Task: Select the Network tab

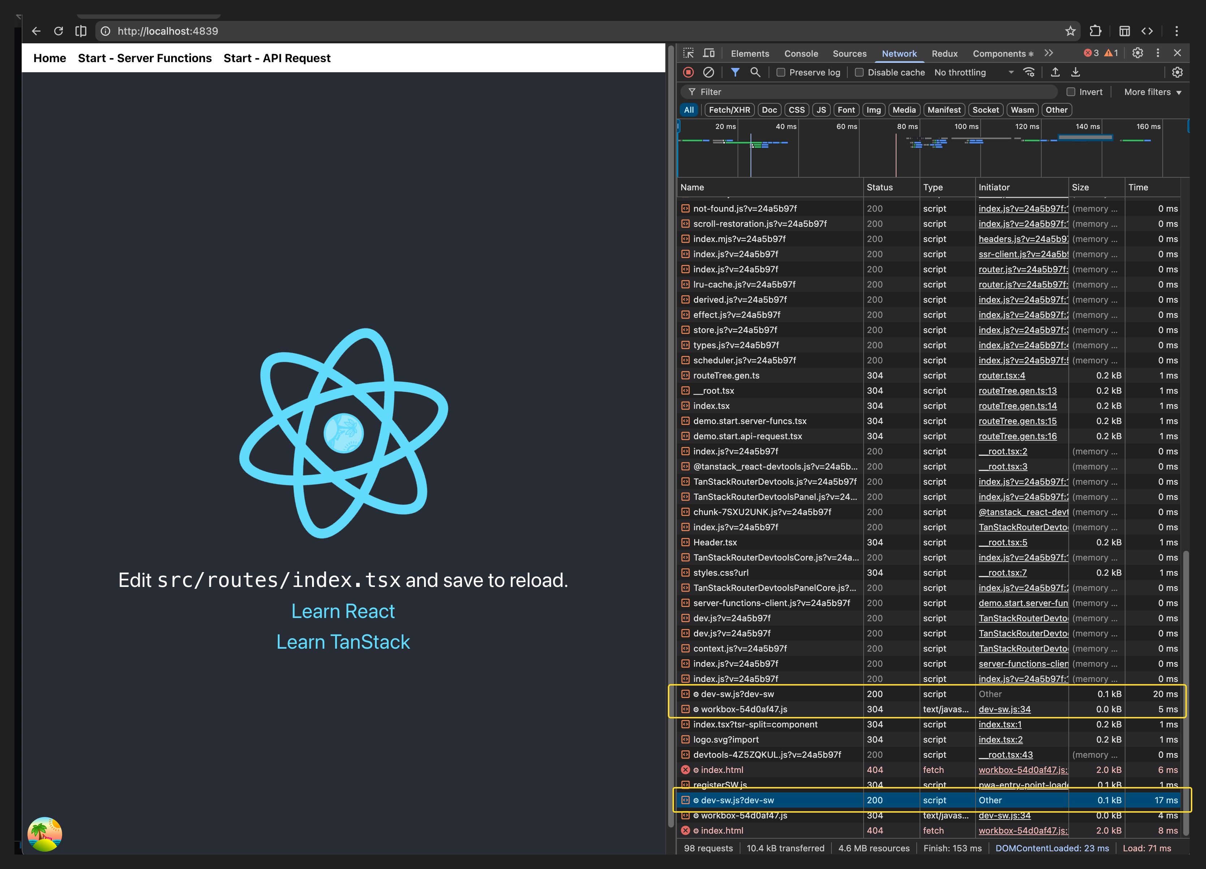Action: [899, 53]
